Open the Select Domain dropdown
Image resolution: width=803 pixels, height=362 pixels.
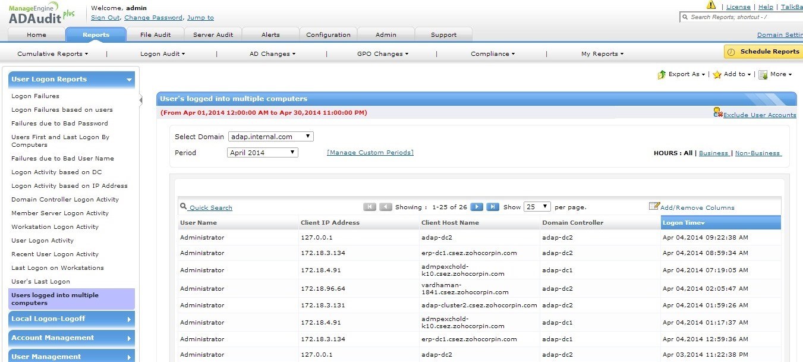pyautogui.click(x=270, y=137)
